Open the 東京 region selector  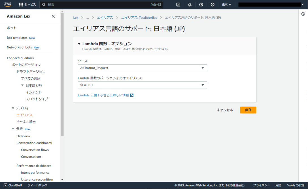click(x=225, y=4)
